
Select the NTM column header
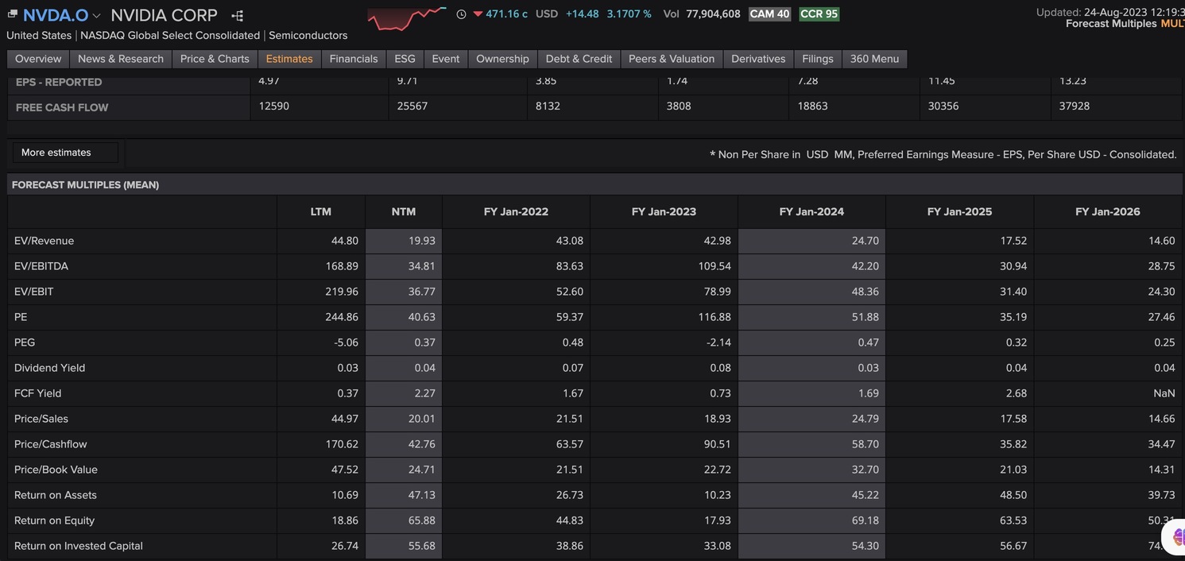(404, 211)
